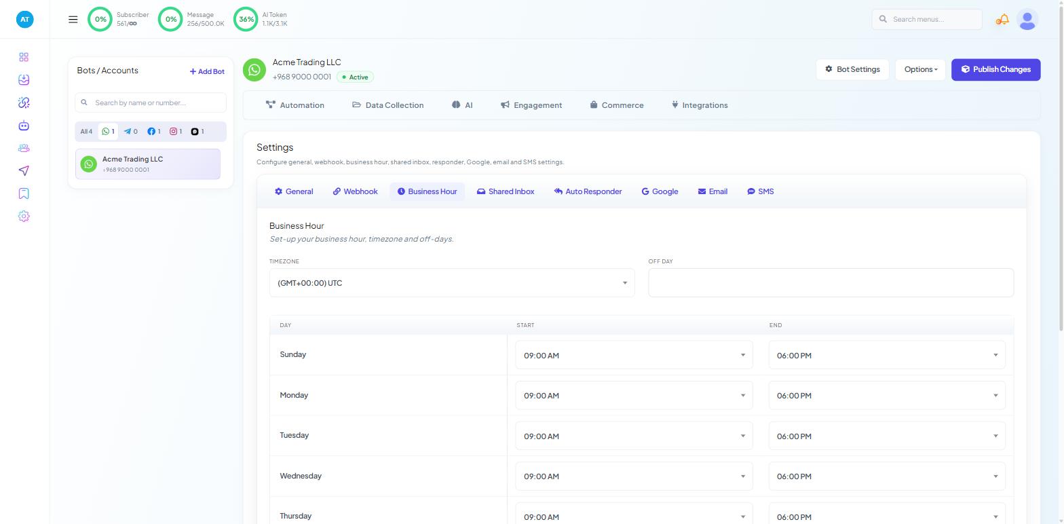Viewport: 1064px width, 524px height.
Task: Select the Business Hour tab
Action: (427, 191)
